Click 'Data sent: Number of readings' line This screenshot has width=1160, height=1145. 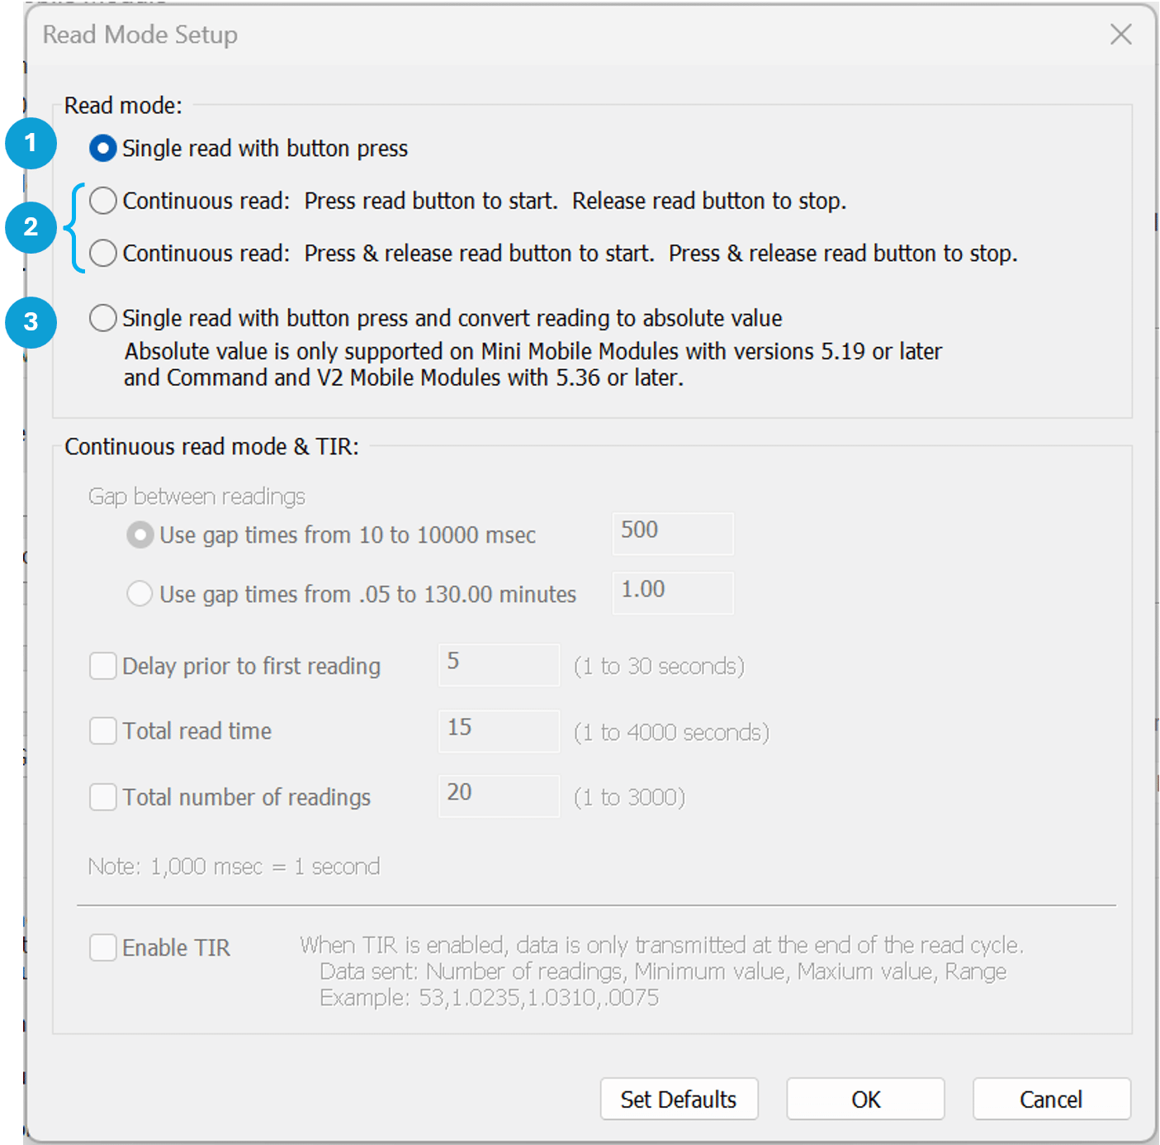663,972
